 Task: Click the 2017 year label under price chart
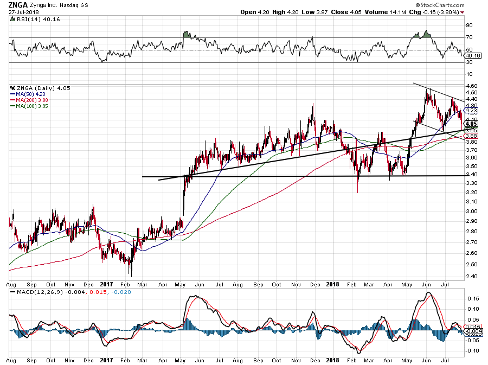click(x=106, y=284)
